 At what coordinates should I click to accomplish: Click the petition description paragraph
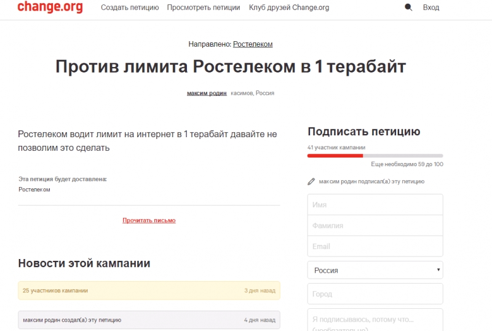pos(148,141)
